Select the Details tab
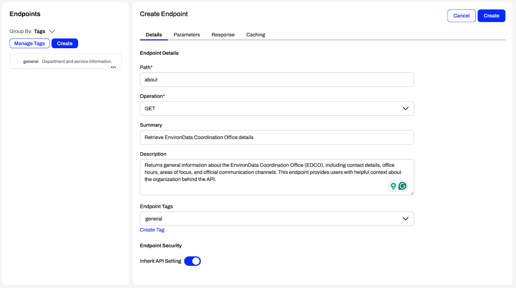 pos(154,35)
